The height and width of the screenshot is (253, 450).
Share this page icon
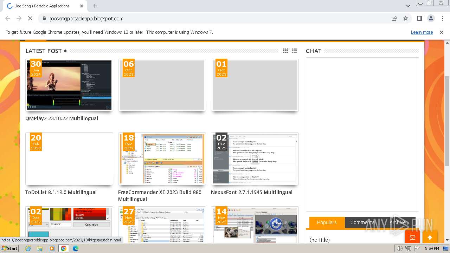click(394, 19)
